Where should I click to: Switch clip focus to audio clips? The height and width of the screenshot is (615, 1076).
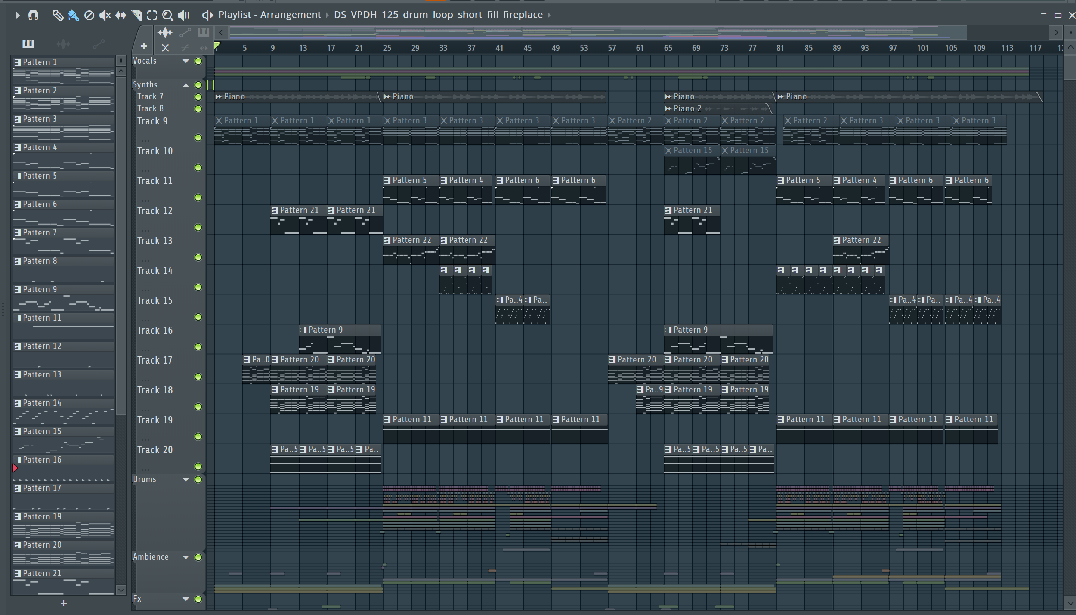click(x=165, y=33)
